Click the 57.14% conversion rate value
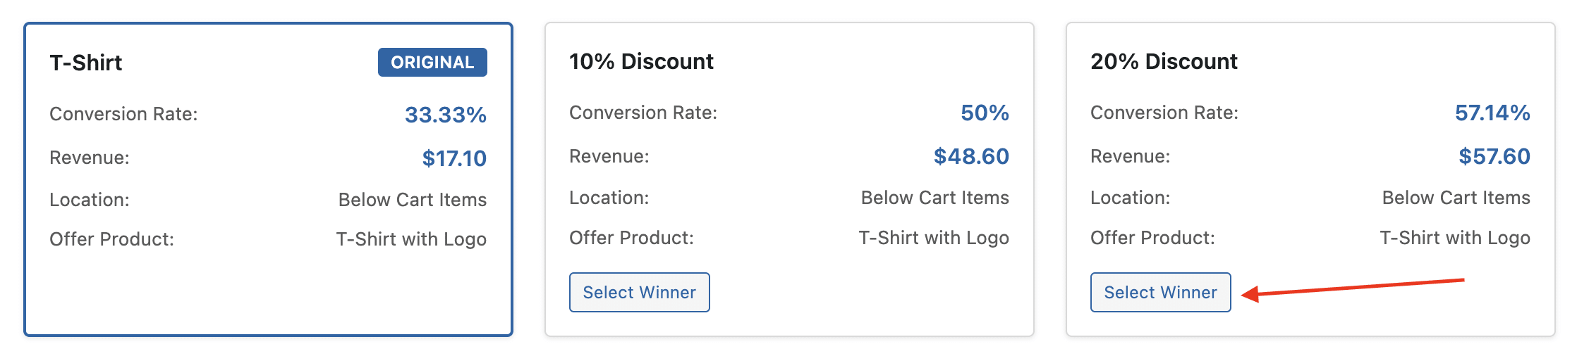Viewport: 1577px width, 356px height. pyautogui.click(x=1492, y=113)
